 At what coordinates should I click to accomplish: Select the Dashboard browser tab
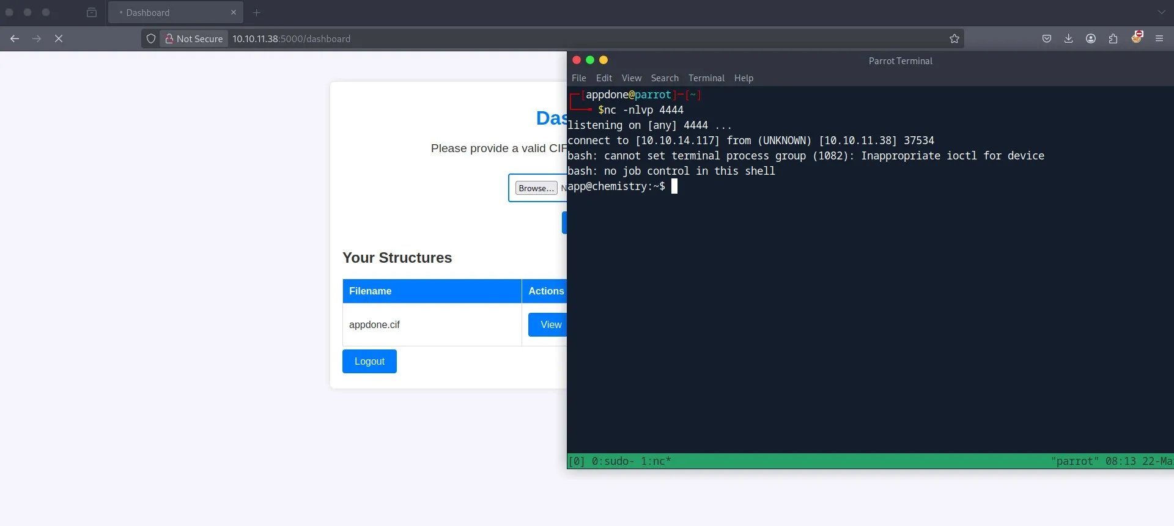point(175,12)
